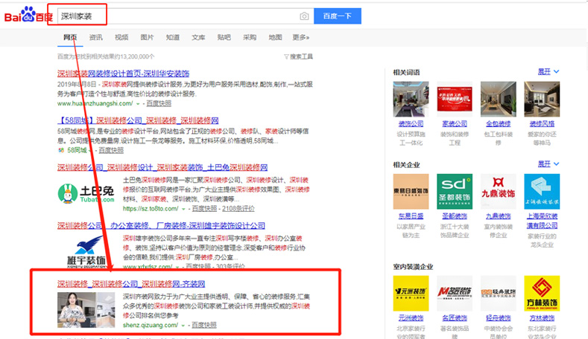
Task: Open the 2108条评价 reviews link
Action: click(238, 208)
